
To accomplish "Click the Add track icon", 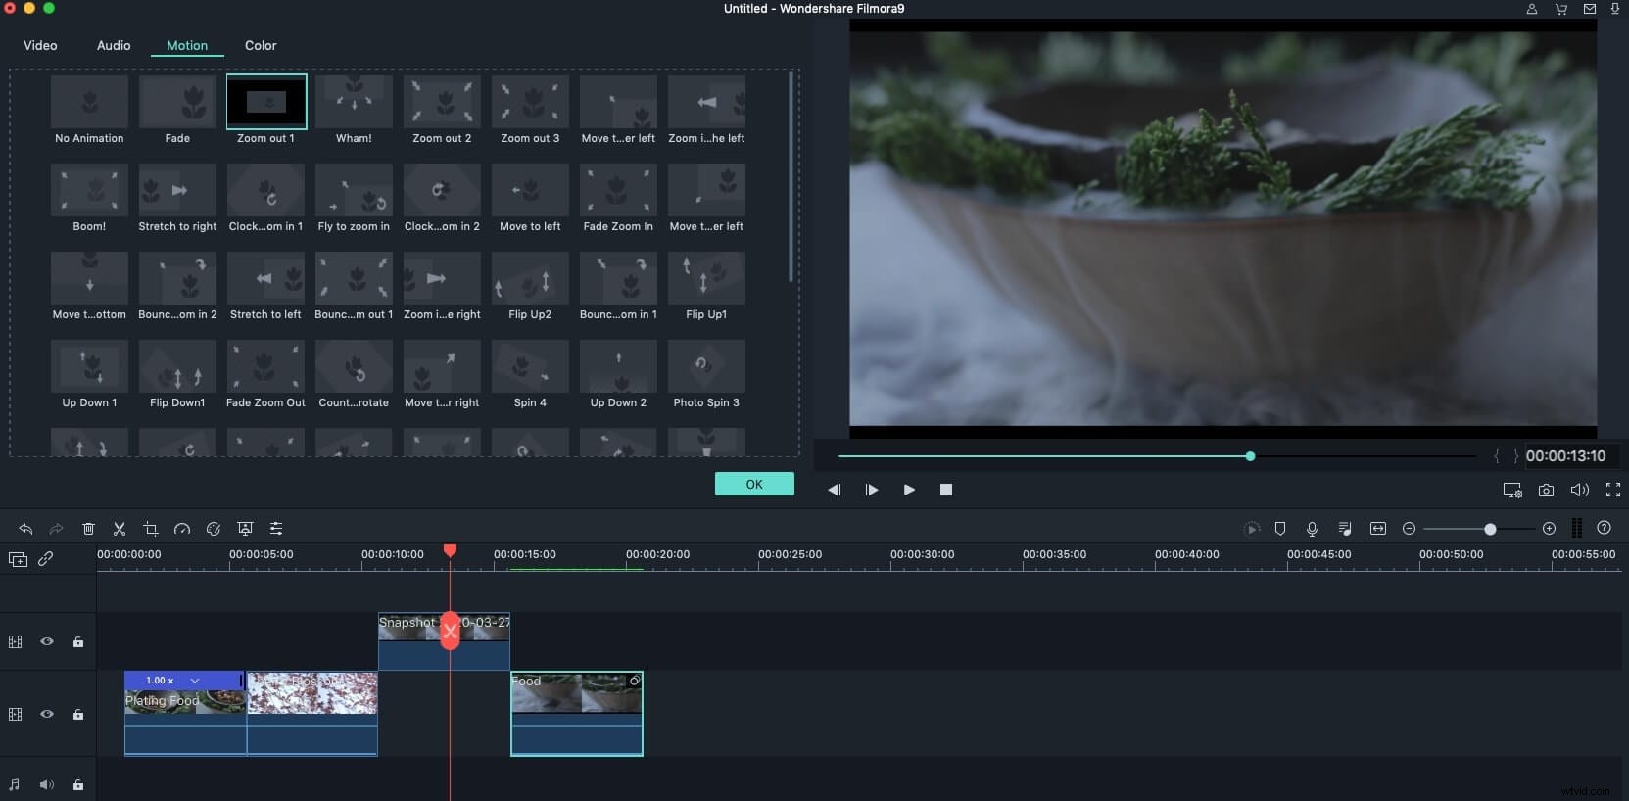I will (x=18, y=559).
